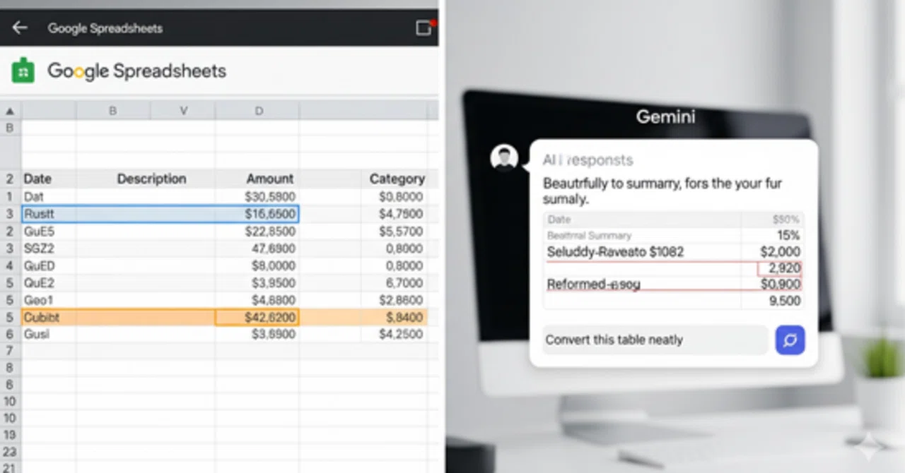Click the cell '47,6900'
Screen dimensions: 905x473
point(257,249)
